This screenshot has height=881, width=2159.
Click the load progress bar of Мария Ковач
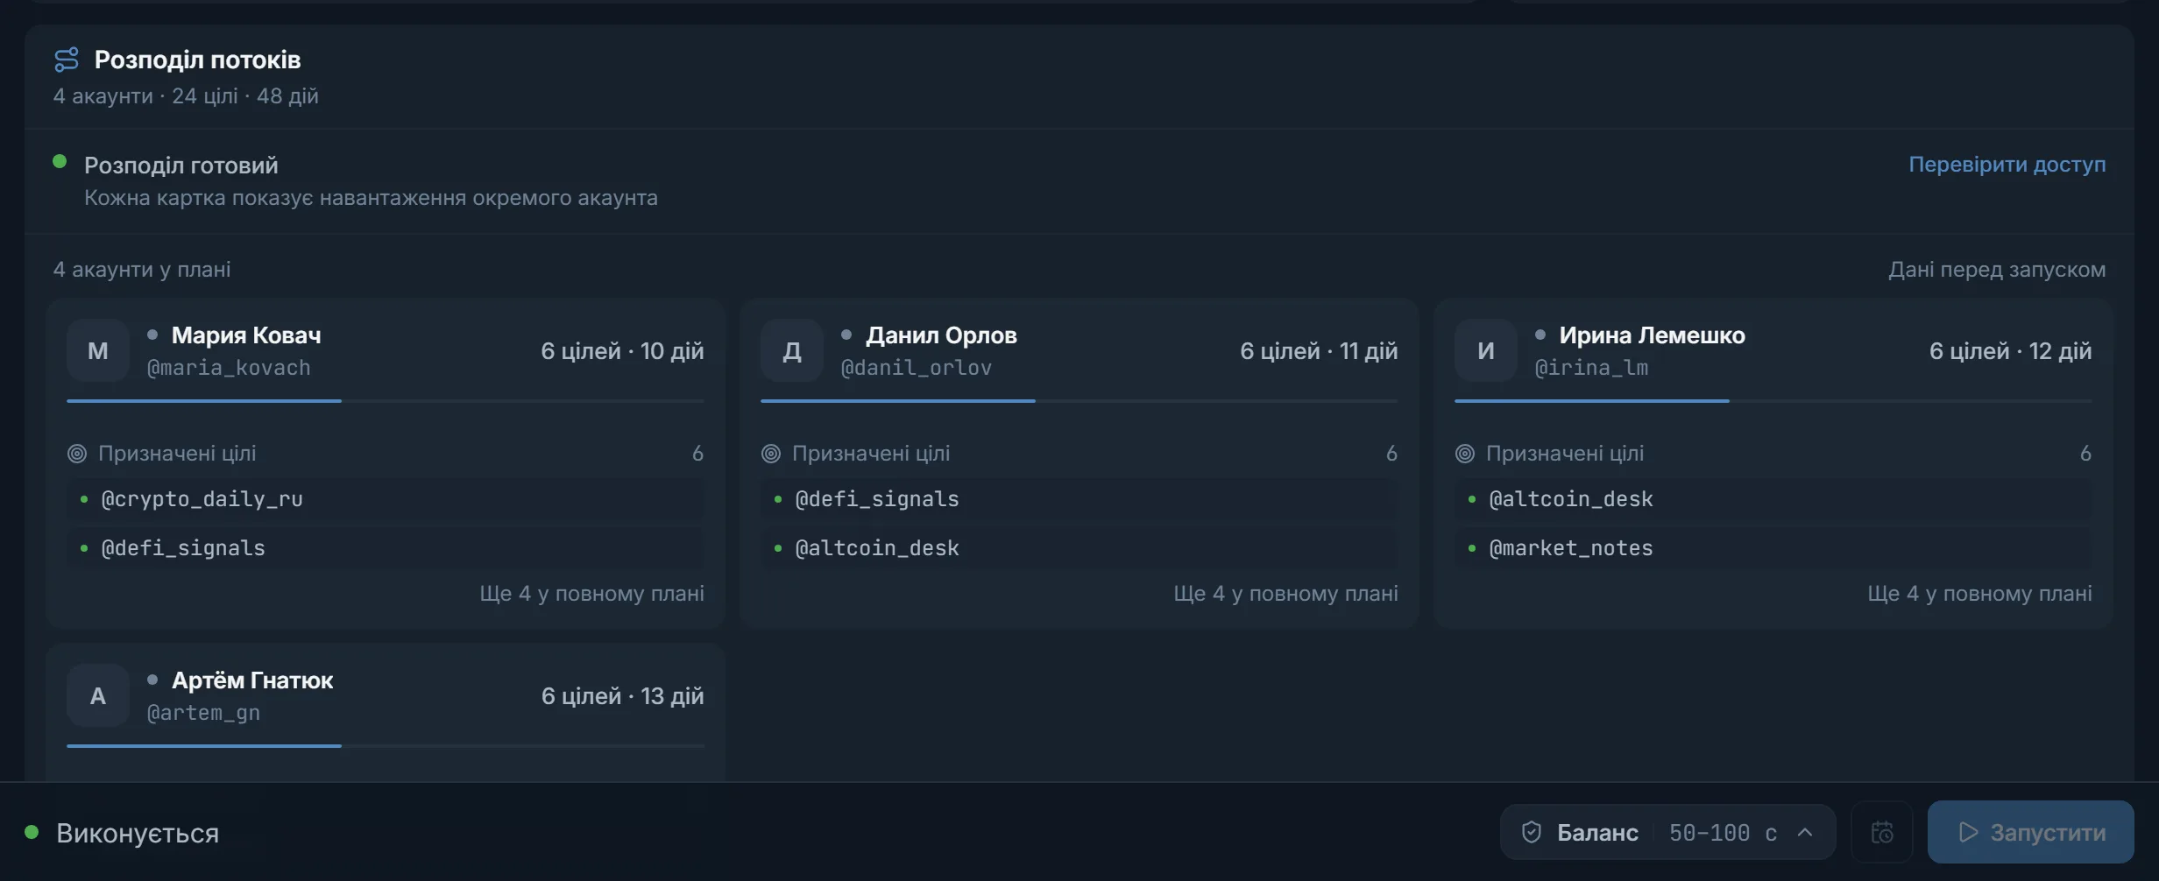pos(386,401)
